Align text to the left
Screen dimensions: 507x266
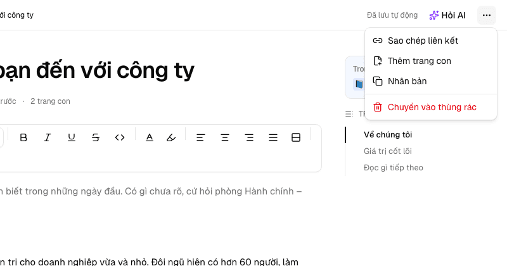click(x=201, y=137)
